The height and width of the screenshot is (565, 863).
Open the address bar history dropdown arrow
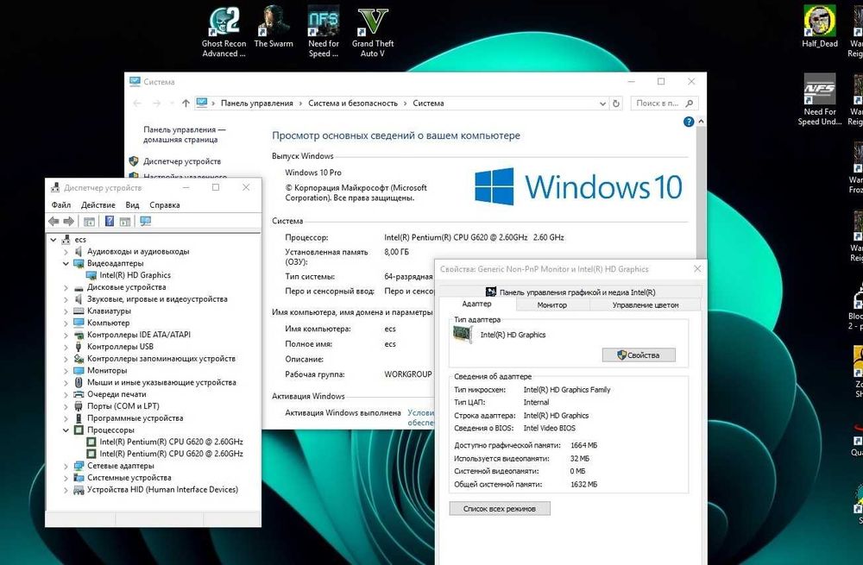pos(602,104)
